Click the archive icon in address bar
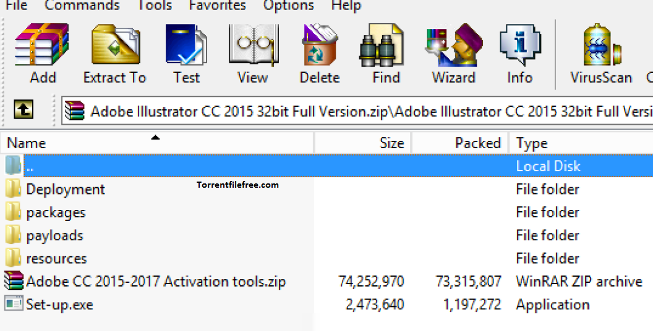The width and height of the screenshot is (653, 331). click(75, 111)
